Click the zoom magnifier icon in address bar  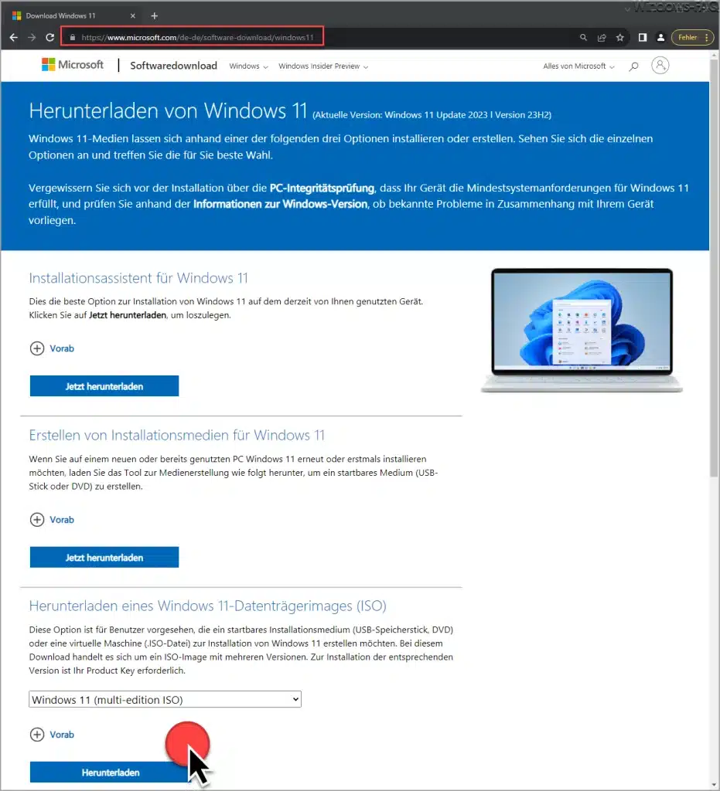(x=583, y=37)
